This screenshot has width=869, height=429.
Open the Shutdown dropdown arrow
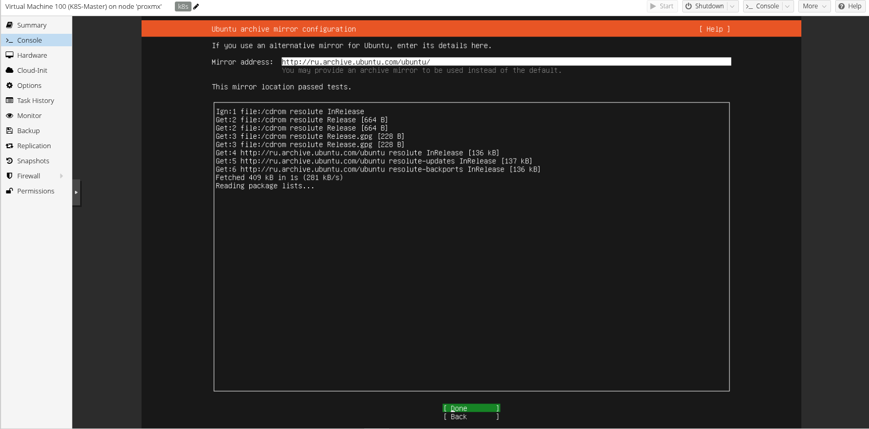732,6
